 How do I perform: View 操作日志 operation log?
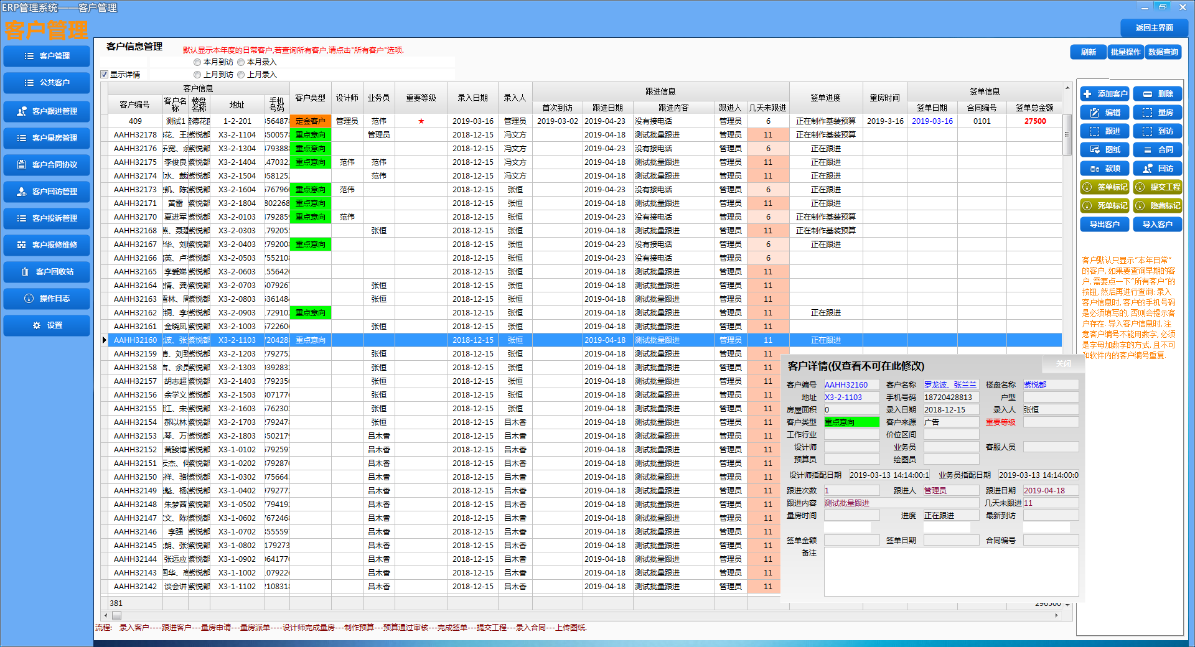pos(47,299)
